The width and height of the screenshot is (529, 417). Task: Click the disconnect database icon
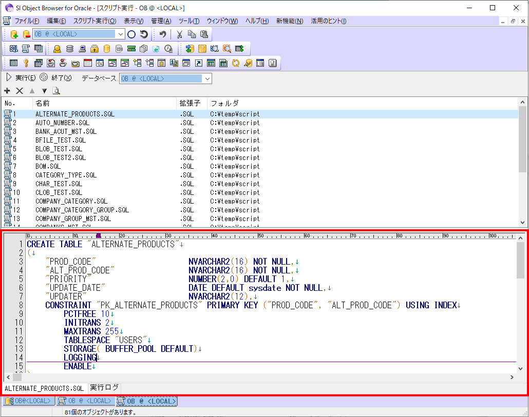point(26,34)
